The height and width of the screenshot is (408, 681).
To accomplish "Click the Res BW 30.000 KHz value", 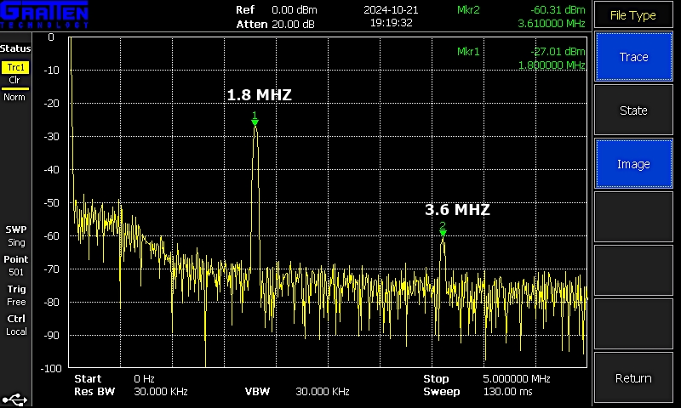I will coord(161,392).
